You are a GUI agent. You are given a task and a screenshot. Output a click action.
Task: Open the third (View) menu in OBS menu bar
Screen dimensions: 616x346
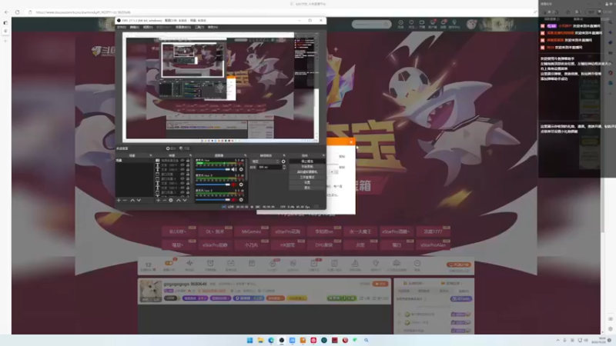tap(148, 27)
